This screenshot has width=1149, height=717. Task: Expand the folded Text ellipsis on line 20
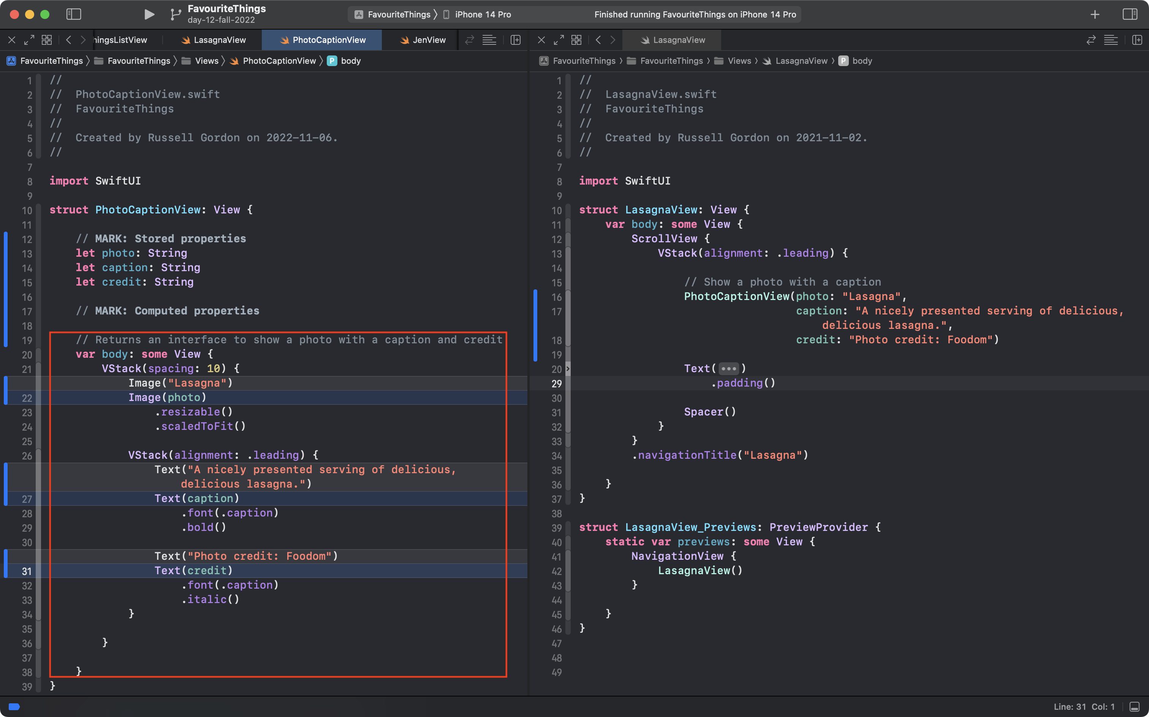[x=728, y=368]
